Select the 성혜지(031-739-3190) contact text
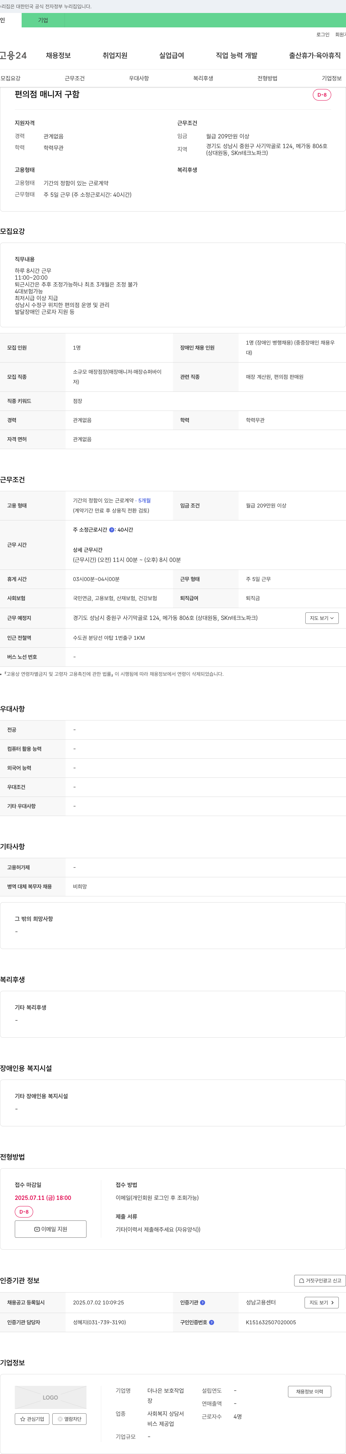The height and width of the screenshot is (1454, 346). [x=99, y=1322]
